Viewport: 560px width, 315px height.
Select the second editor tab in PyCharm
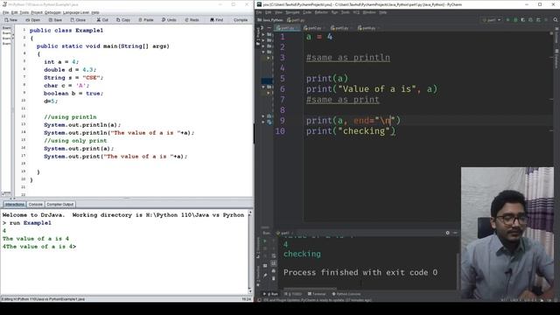pyautogui.click(x=313, y=28)
